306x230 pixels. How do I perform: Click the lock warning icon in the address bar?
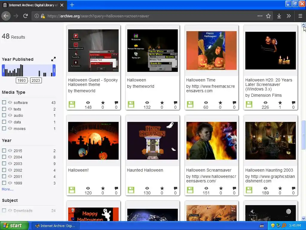43,16
